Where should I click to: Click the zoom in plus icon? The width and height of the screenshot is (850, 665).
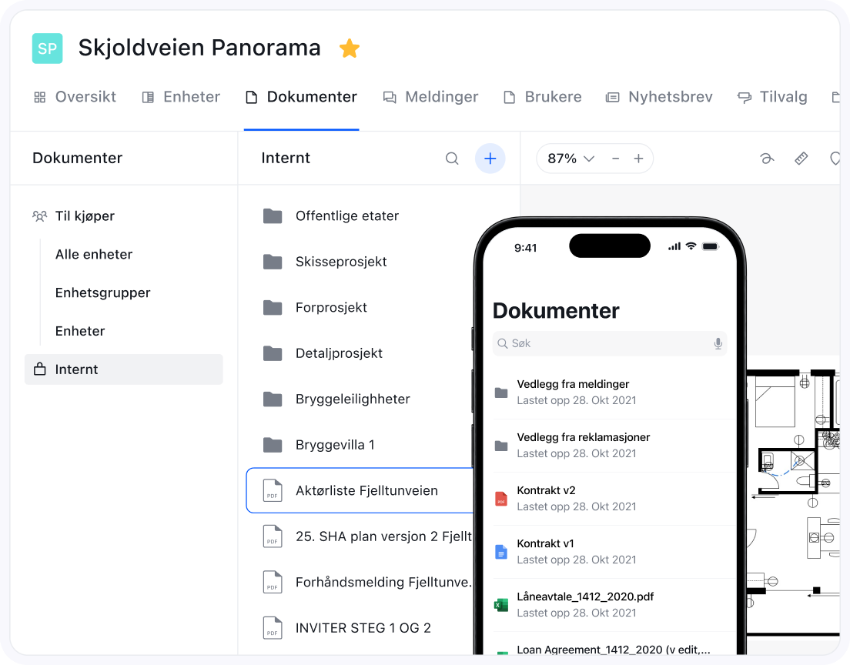(x=638, y=159)
